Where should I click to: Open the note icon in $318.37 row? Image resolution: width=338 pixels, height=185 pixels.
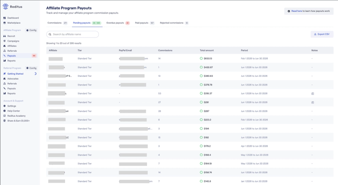point(313,94)
